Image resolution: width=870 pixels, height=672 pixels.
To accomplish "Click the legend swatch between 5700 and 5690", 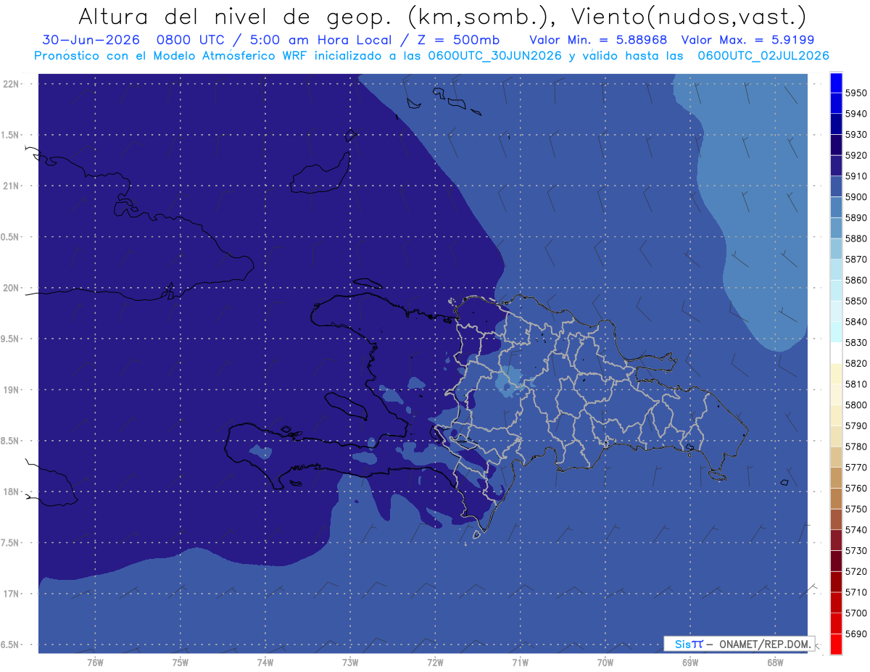I will [836, 623].
